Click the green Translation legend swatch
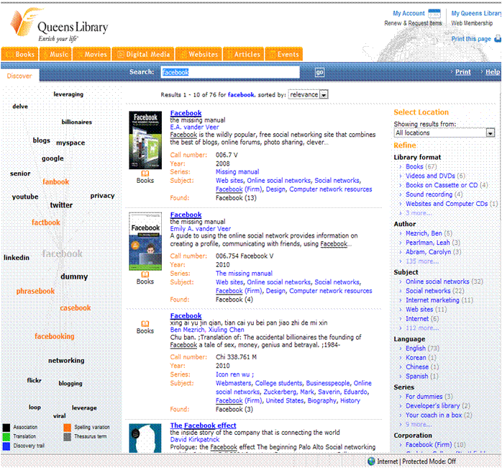Viewport: 502px width, 468px height. pyautogui.click(x=6, y=436)
